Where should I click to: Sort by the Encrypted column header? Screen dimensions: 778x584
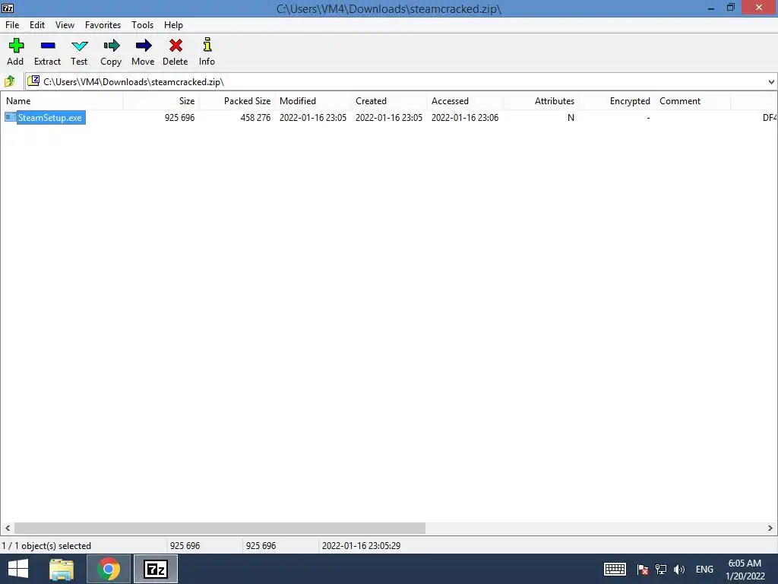click(x=616, y=101)
